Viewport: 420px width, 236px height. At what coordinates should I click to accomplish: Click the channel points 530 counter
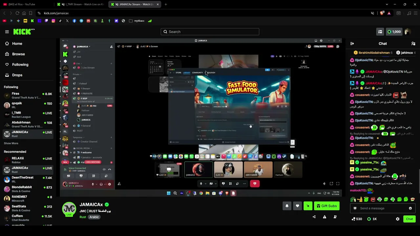click(357, 219)
